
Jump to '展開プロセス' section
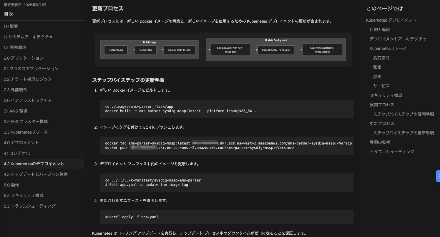click(382, 105)
